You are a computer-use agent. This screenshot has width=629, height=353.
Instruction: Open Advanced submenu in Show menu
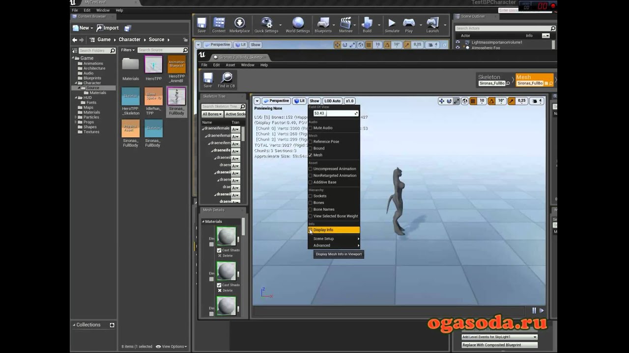(334, 246)
